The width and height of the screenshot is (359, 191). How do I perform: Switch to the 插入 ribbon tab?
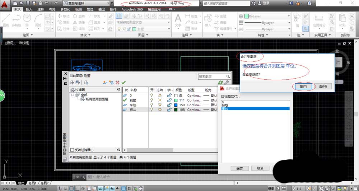pyautogui.click(x=29, y=9)
